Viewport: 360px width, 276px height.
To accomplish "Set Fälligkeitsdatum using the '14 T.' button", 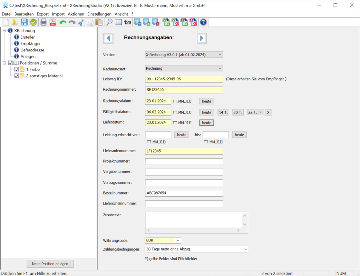I will [223, 112].
